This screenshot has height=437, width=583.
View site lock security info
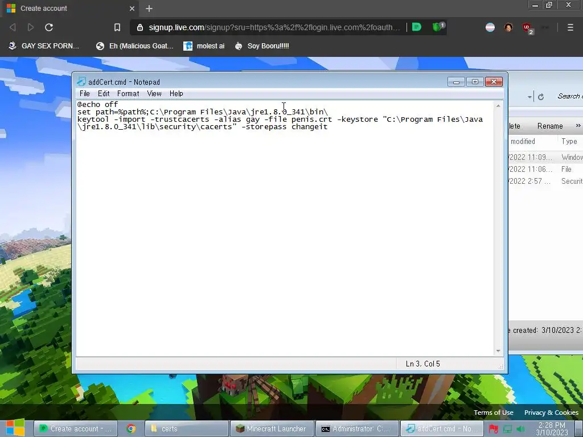[x=140, y=27]
